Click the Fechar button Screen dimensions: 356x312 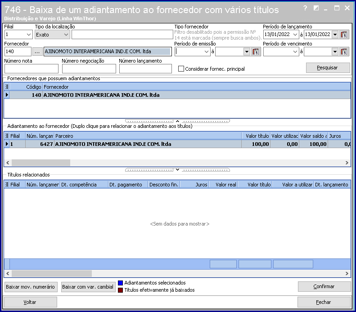(324, 302)
